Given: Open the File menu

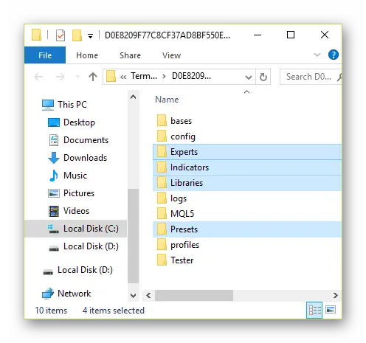Looking at the screenshot, I should click(x=45, y=55).
